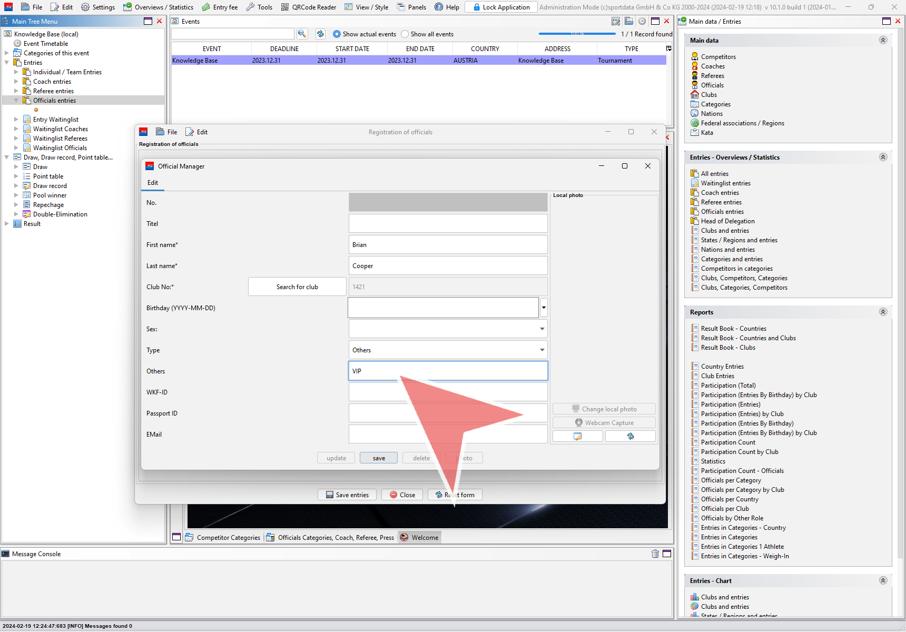Expand Individual / Team Entries tree node
This screenshot has width=906, height=632.
[16, 72]
